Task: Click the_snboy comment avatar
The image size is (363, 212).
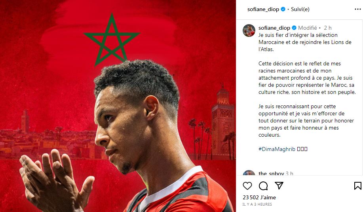Action: coord(249,173)
